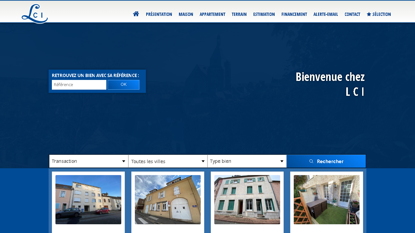Open the Sélection favorites star
The width and height of the screenshot is (415, 233).
(369, 14)
